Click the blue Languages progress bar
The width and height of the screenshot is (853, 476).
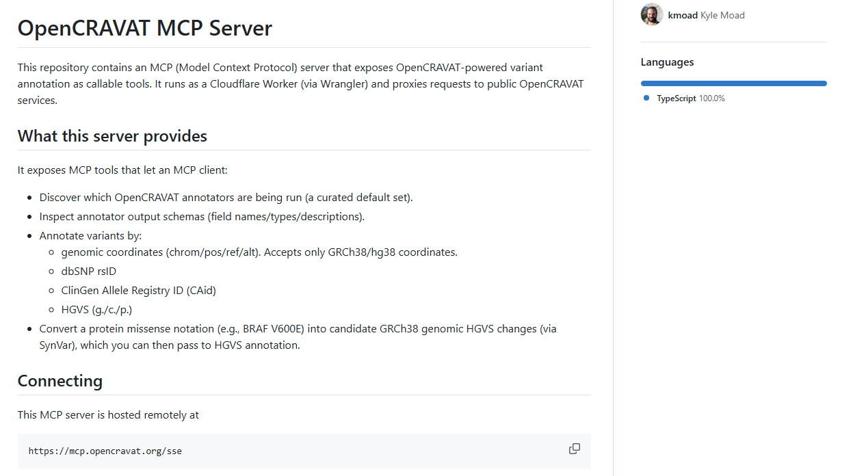733,83
